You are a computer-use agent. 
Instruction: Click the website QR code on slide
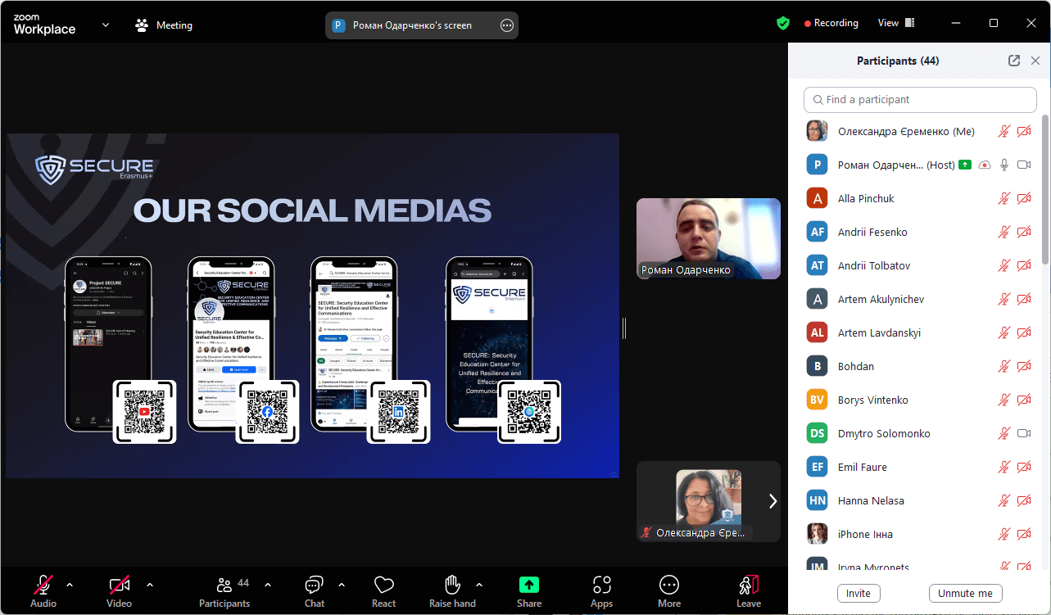click(529, 411)
